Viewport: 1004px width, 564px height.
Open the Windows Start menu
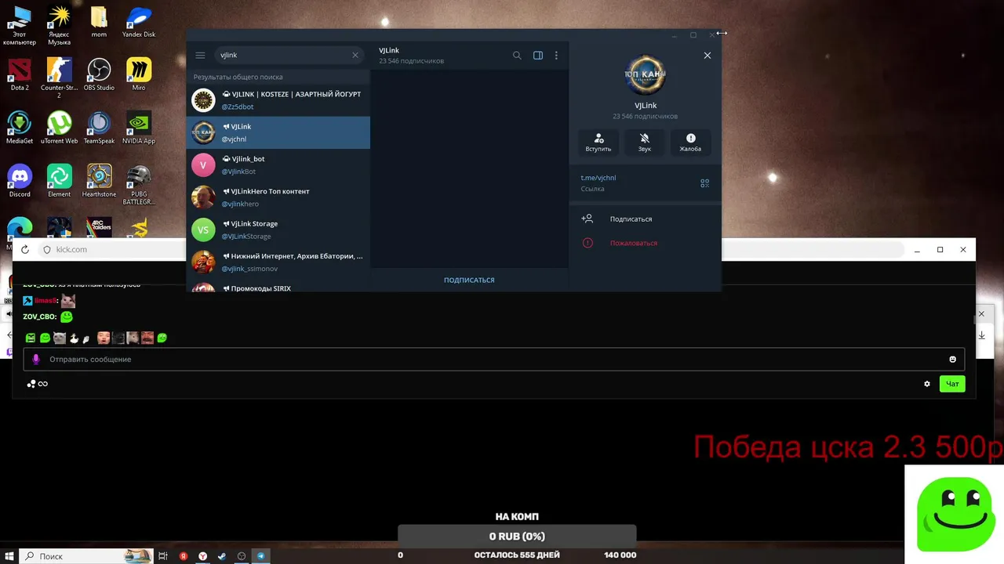[x=9, y=555]
